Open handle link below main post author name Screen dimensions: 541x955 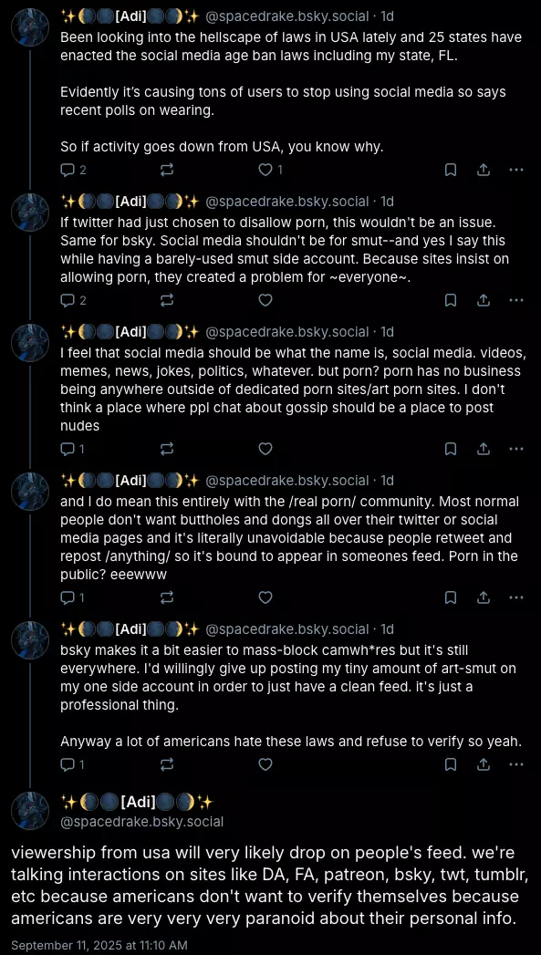pyautogui.click(x=142, y=822)
